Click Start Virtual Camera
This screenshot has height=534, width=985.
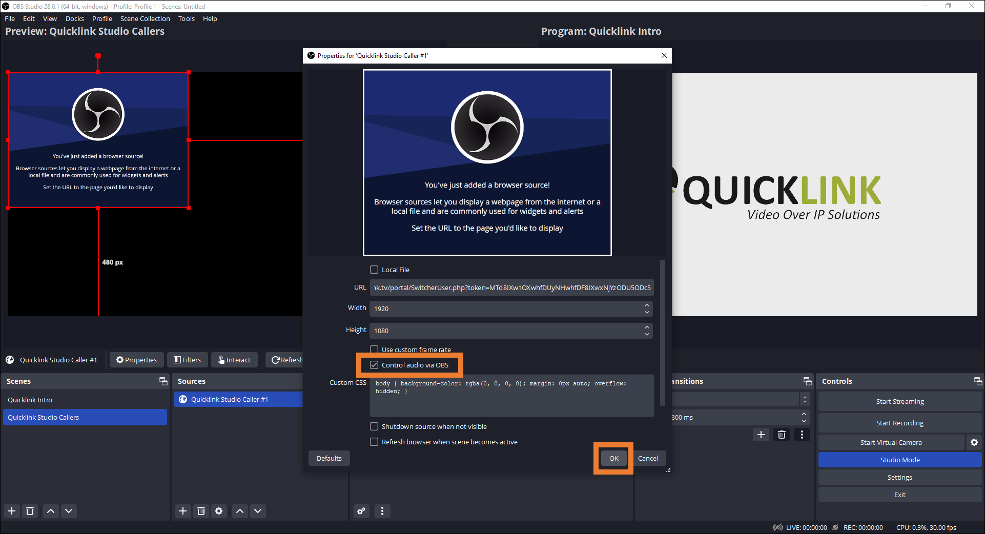pyautogui.click(x=891, y=442)
